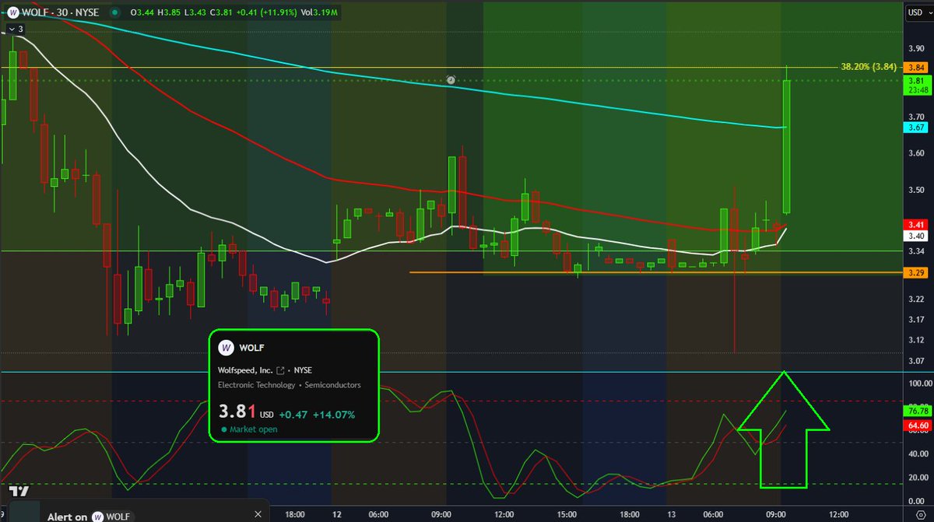Screen dimensions: 934x522
Task: Click the WOLF logo inside the alert notification
Action: coord(99,517)
